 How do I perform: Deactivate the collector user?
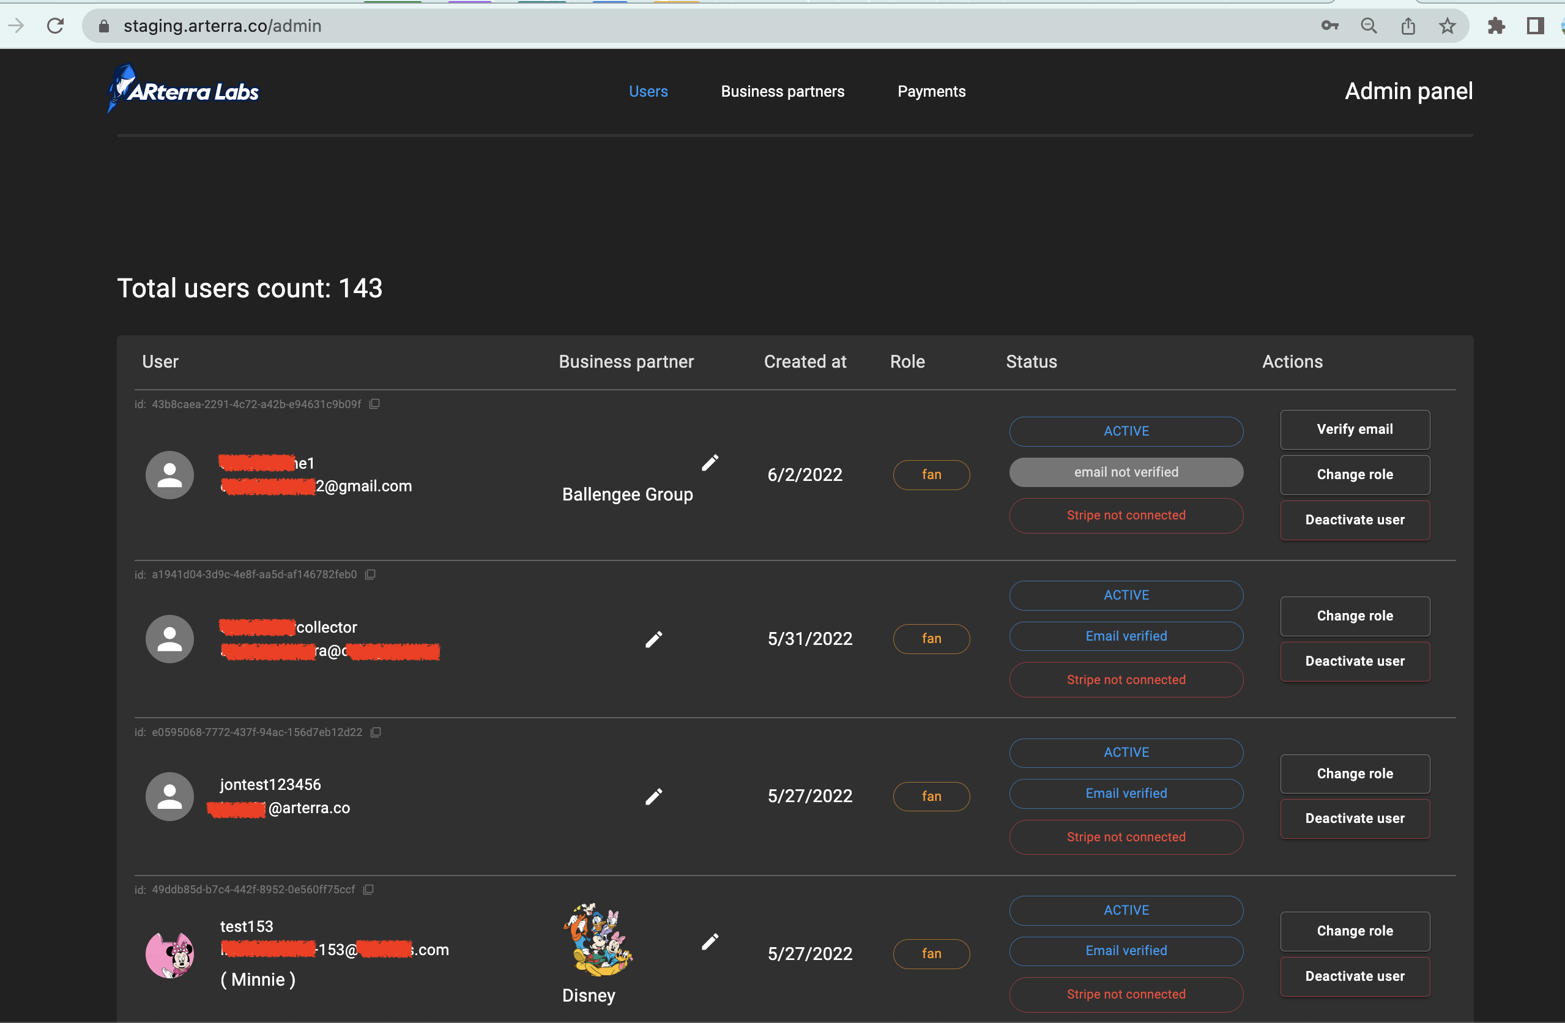click(1355, 661)
